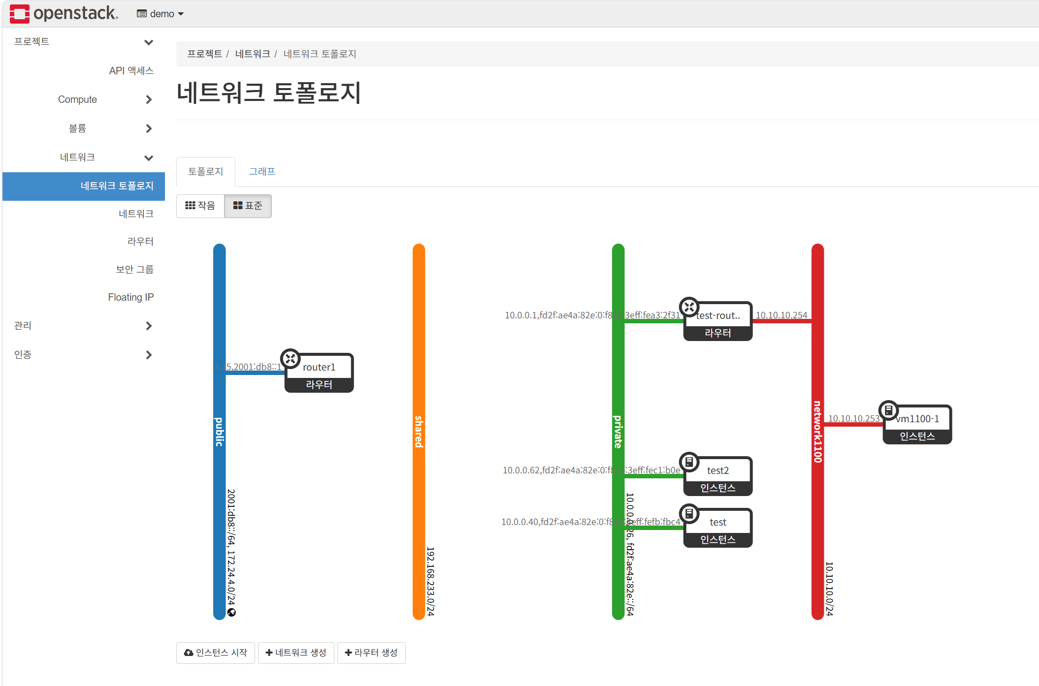Click the test instance icon

[x=689, y=514]
